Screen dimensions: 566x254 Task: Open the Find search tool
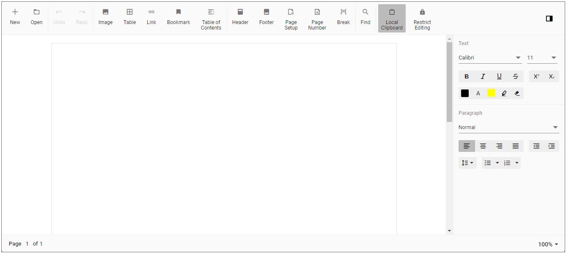pyautogui.click(x=365, y=18)
